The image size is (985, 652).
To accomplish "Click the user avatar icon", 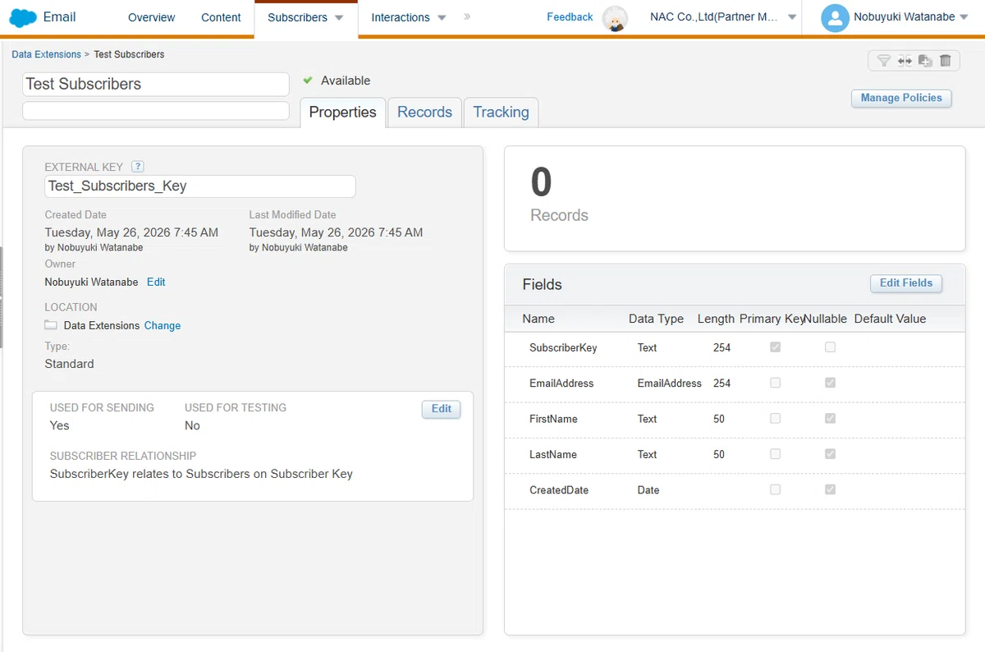I will (835, 18).
